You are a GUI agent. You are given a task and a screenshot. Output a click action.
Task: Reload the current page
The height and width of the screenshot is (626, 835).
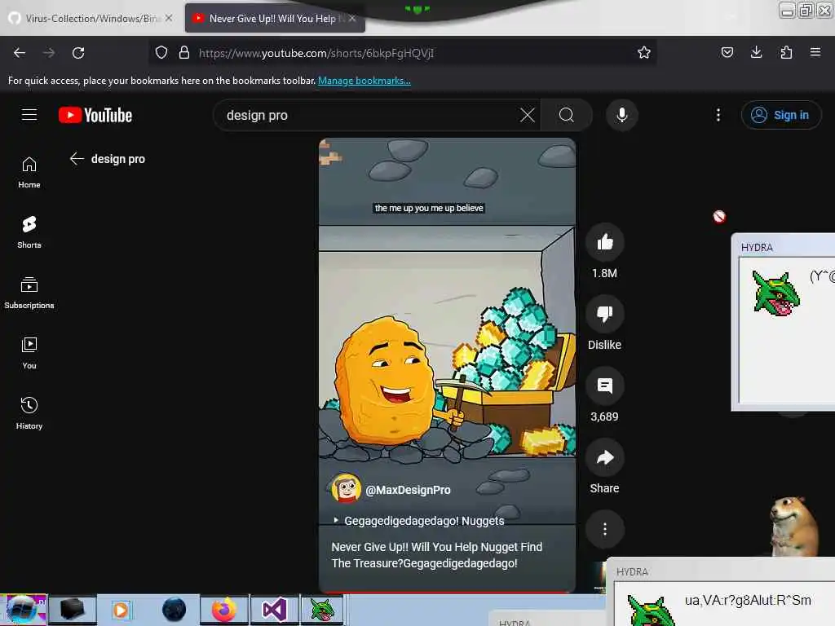click(x=78, y=53)
